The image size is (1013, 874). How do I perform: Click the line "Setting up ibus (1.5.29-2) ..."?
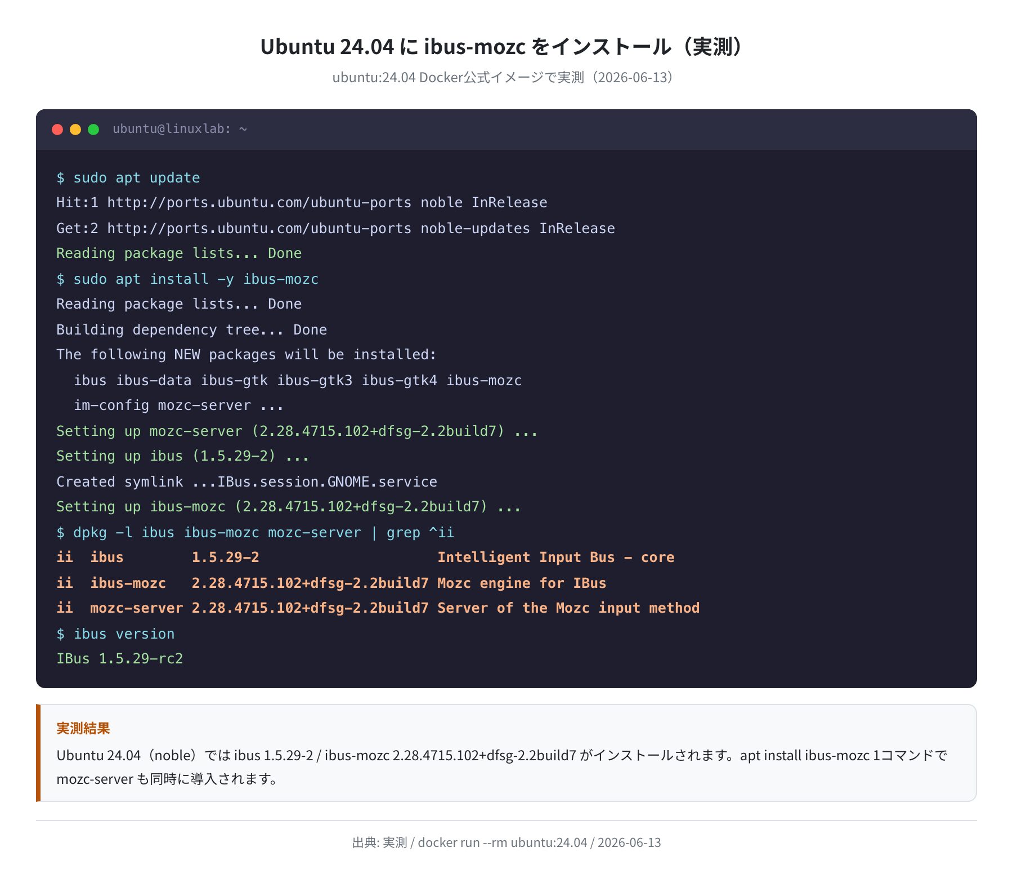click(183, 456)
